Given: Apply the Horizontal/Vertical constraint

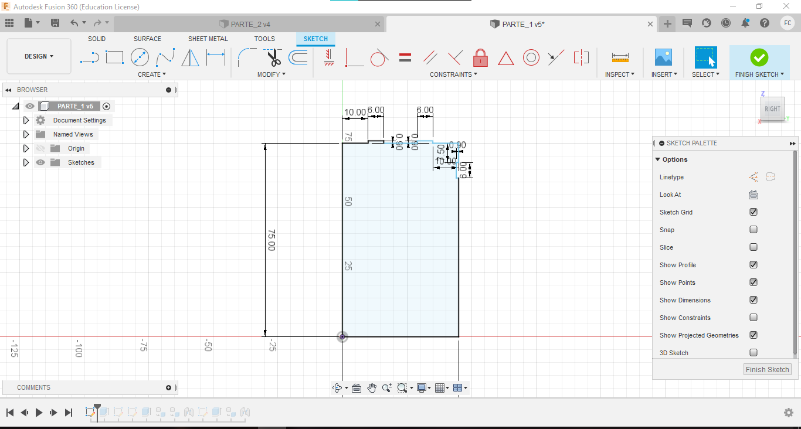Looking at the screenshot, I should click(329, 57).
